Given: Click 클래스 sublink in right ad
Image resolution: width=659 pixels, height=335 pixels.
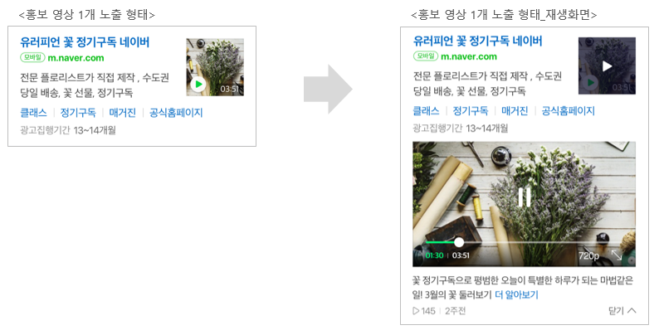Looking at the screenshot, I should click(x=426, y=111).
